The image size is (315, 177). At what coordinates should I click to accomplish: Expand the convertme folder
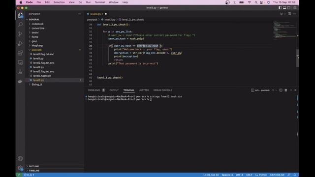pos(38,29)
